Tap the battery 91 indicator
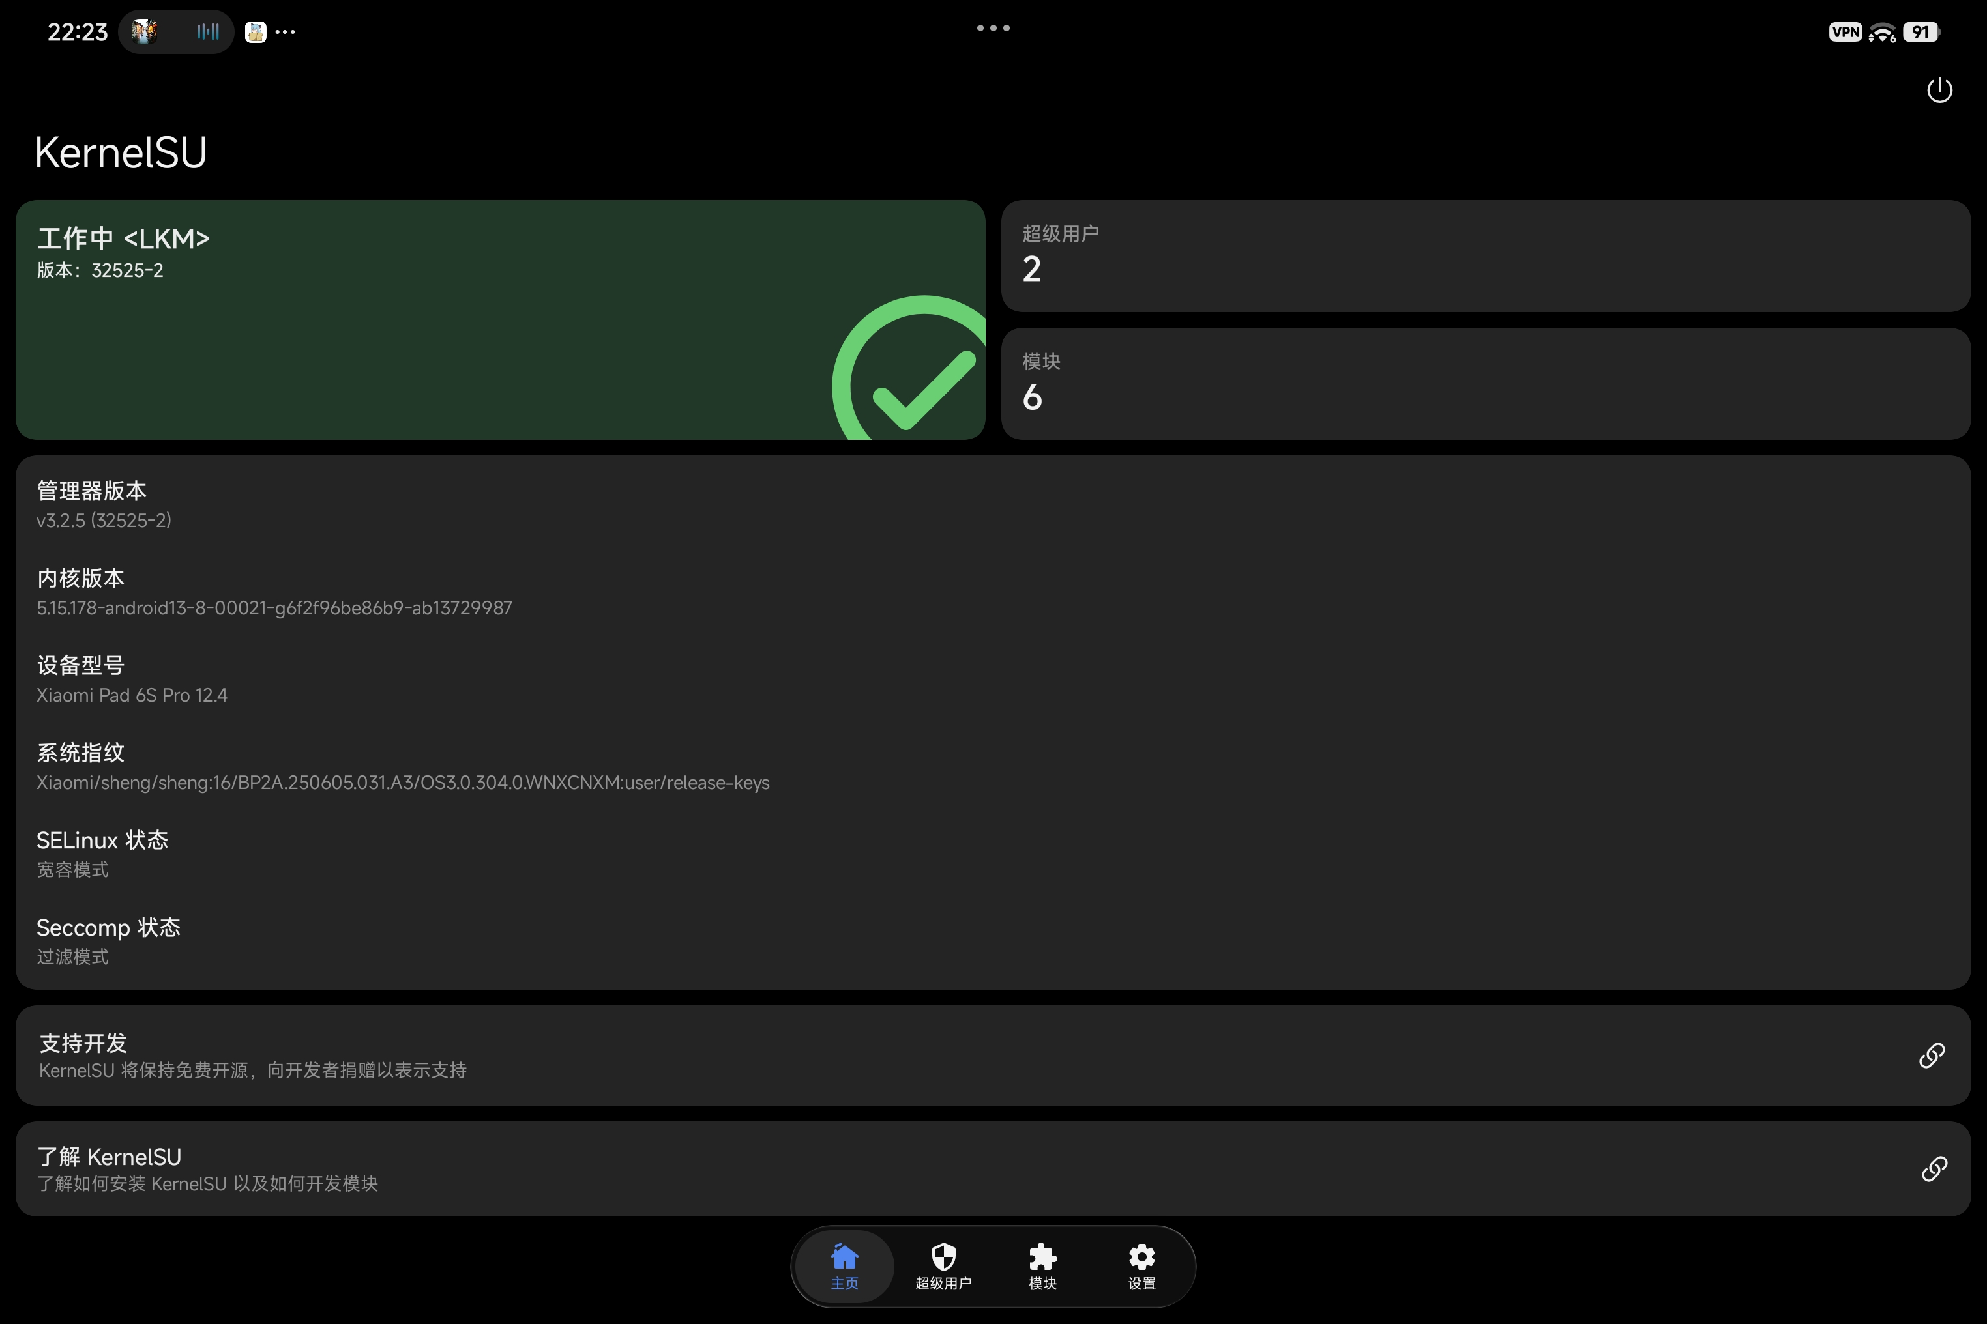This screenshot has width=1987, height=1324. click(1921, 32)
